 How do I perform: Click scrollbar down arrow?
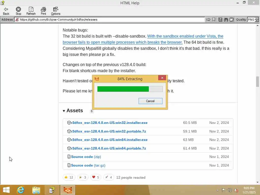[257, 182]
